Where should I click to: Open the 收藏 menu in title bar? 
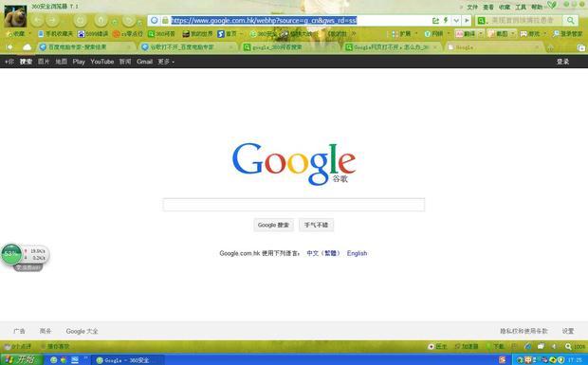(x=505, y=8)
